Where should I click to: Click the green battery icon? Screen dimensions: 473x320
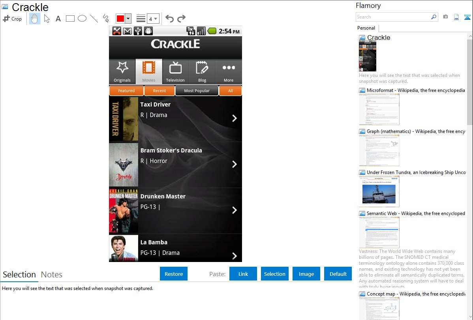(212, 31)
